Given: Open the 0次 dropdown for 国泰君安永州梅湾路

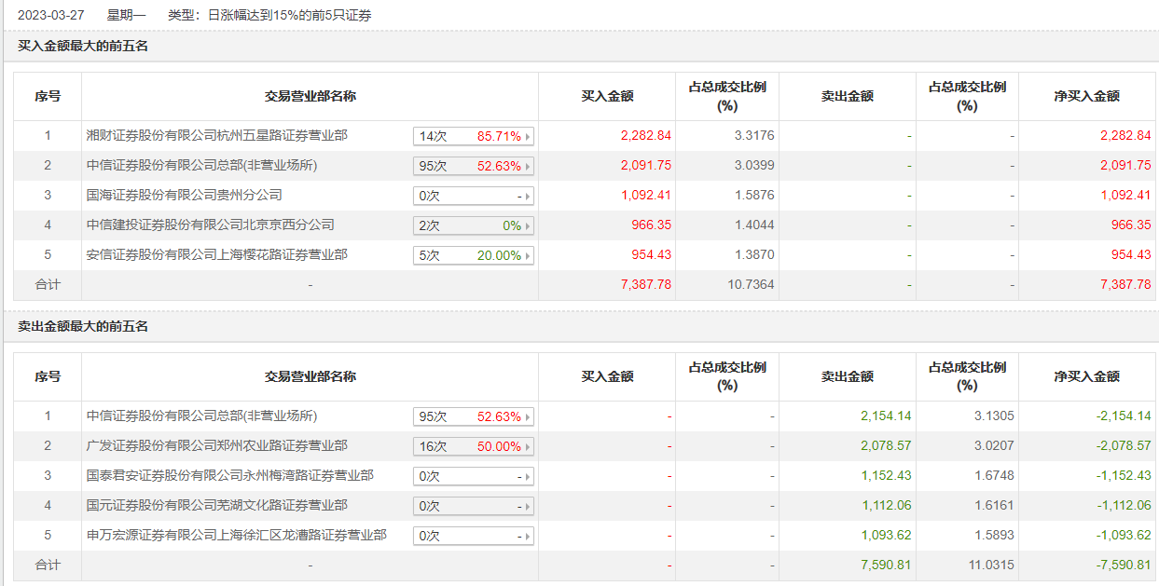Looking at the screenshot, I should tap(474, 476).
